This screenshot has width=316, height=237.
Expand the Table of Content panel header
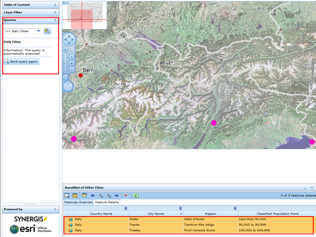[31, 5]
